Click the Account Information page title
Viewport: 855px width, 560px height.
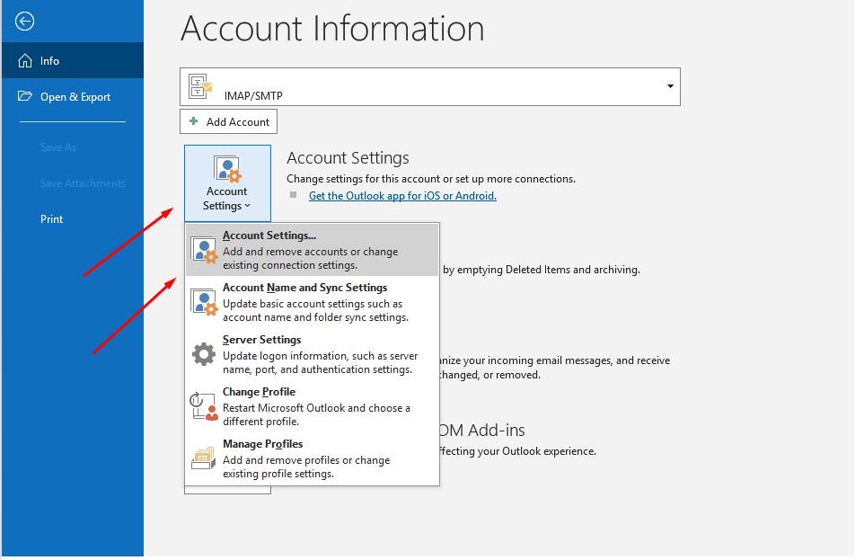click(332, 29)
